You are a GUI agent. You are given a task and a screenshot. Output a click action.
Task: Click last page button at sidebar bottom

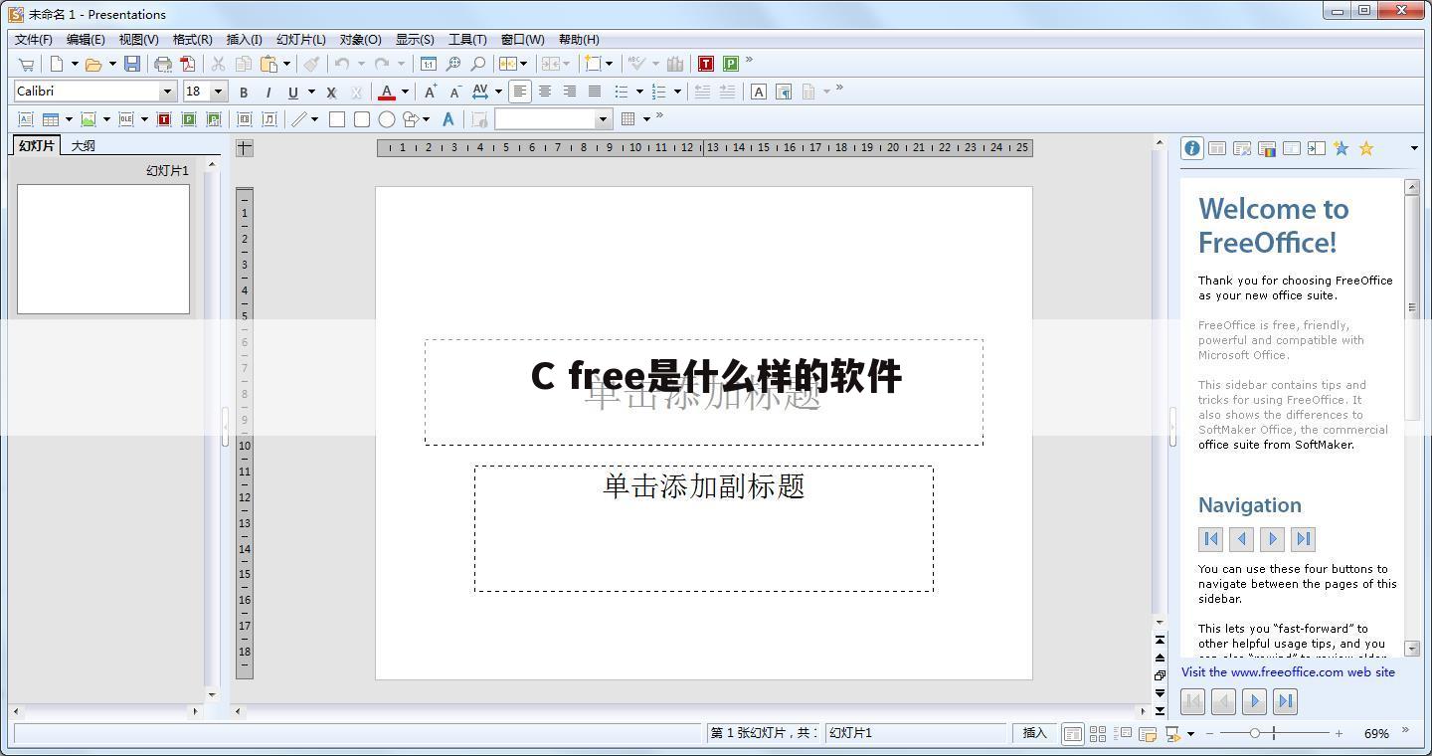coord(1286,701)
